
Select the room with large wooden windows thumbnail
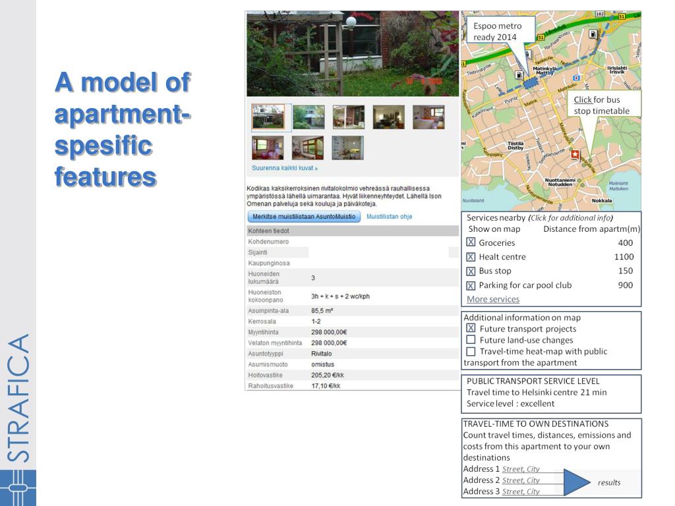308,148
